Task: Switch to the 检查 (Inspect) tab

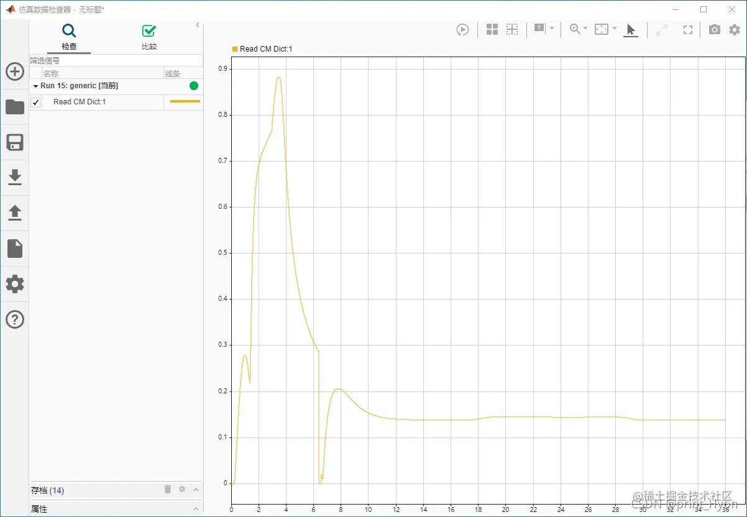Action: click(69, 37)
